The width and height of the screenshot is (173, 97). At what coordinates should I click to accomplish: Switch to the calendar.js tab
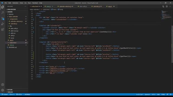[97, 6]
